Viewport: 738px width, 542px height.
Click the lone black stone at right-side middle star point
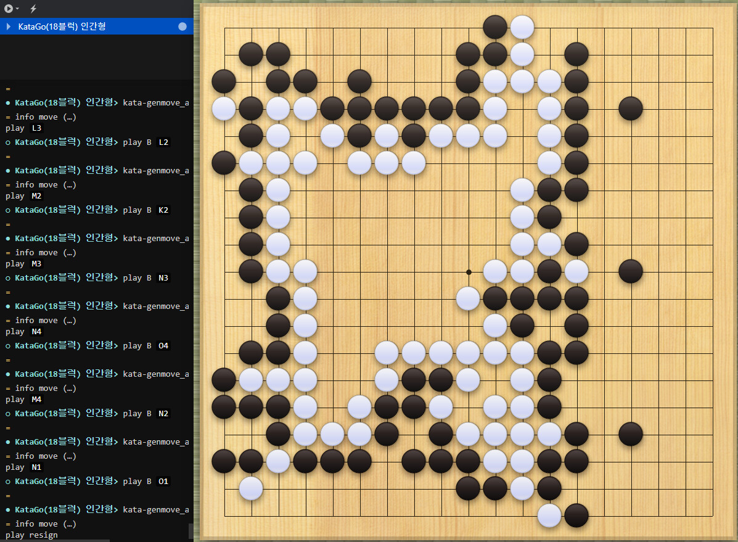(x=631, y=271)
